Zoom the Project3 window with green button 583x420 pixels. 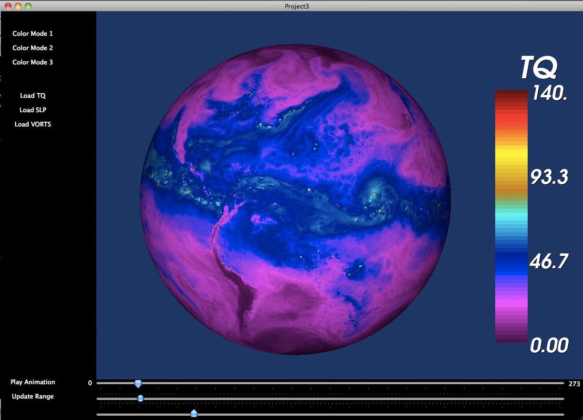click(x=28, y=6)
